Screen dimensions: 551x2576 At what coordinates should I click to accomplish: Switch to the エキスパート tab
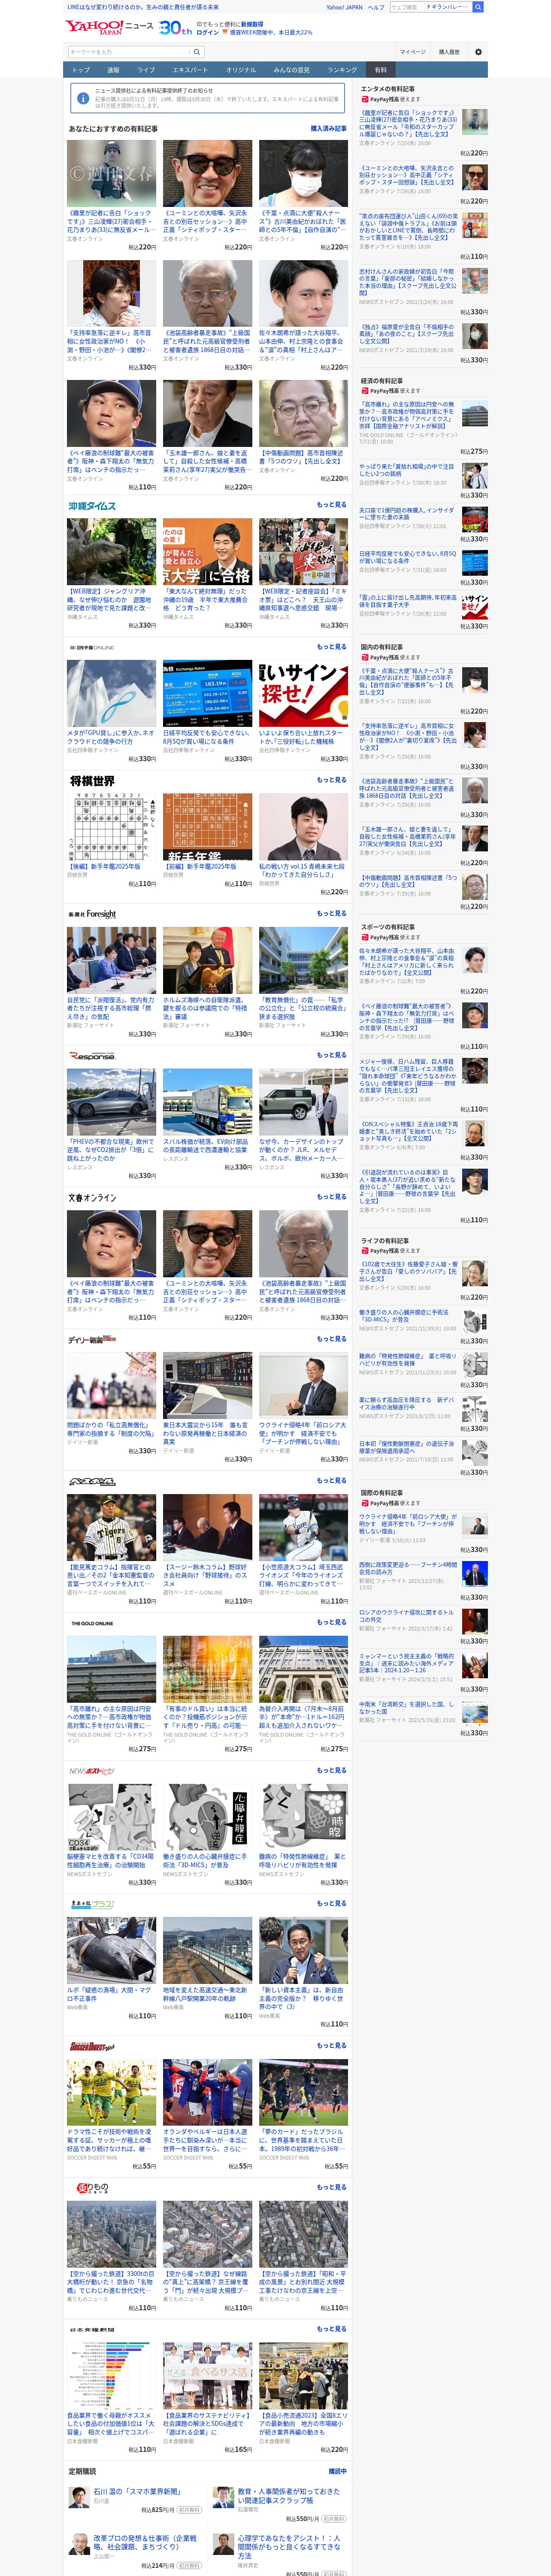[x=190, y=70]
